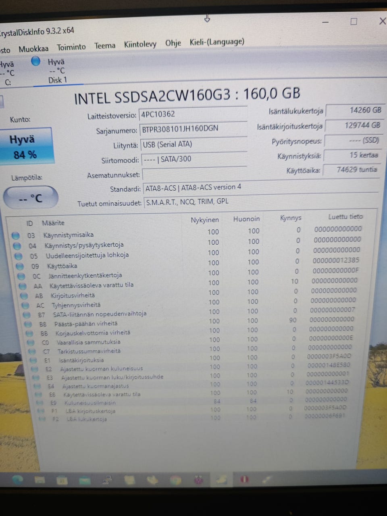This screenshot has width=387, height=516.
Task: Click the status circle of row AA
Action: [23, 286]
